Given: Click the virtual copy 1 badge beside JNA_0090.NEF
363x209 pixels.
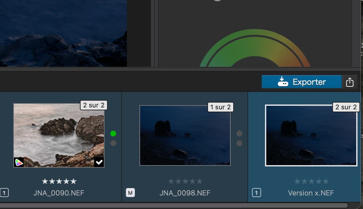Looking at the screenshot, I should pos(4,193).
